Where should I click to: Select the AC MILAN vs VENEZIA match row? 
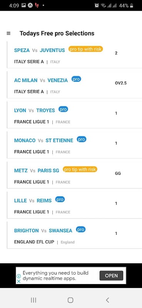click(74, 85)
